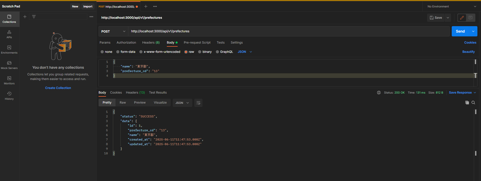Select the response Body tab
Viewport: 481px width, 181px height.
pos(102,93)
